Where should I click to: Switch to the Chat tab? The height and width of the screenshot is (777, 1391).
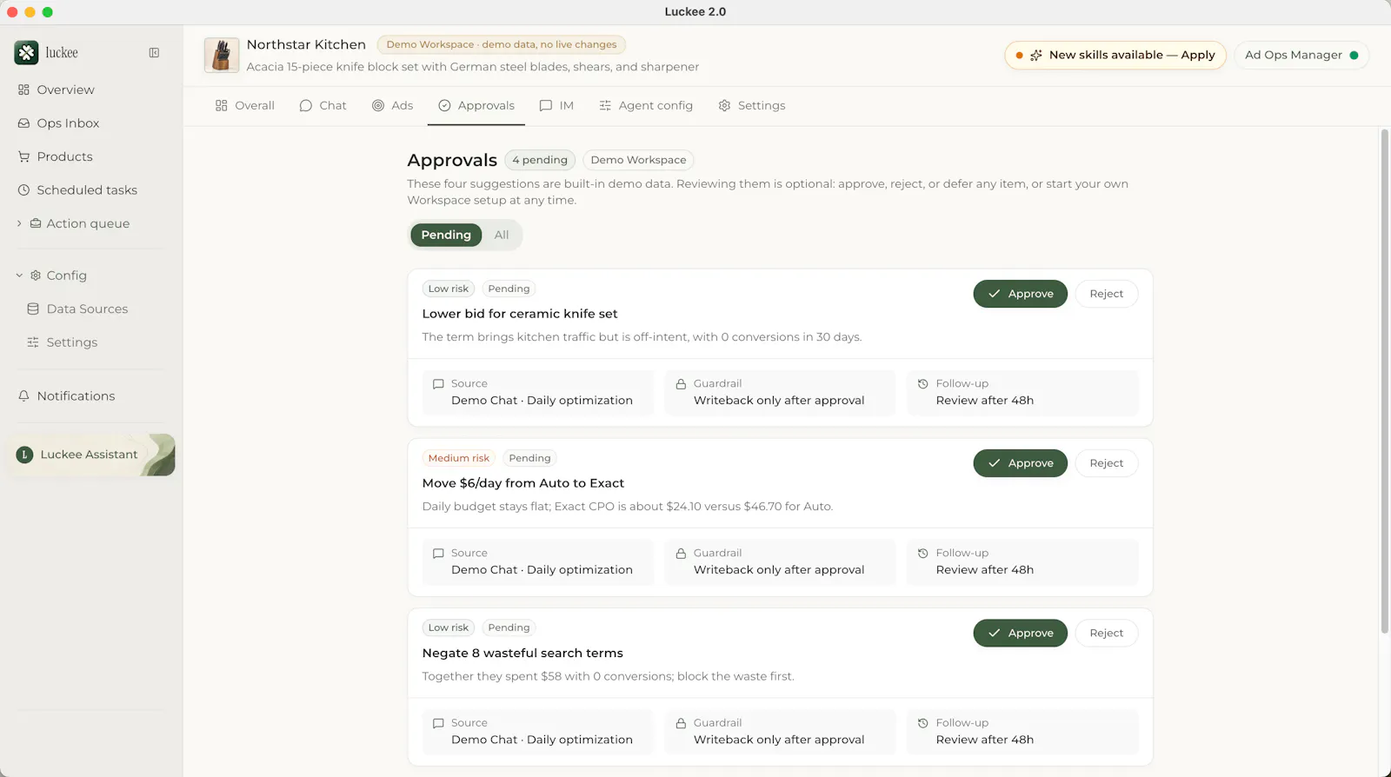323,105
